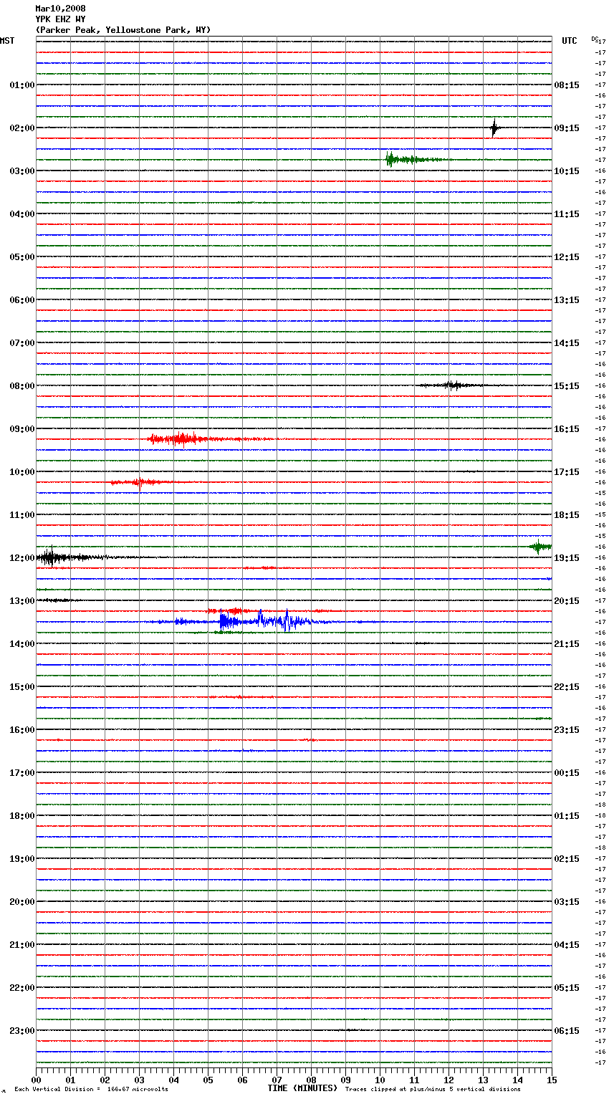Click the 'DC' offset column header
The height and width of the screenshot is (1099, 609).
[x=594, y=39]
